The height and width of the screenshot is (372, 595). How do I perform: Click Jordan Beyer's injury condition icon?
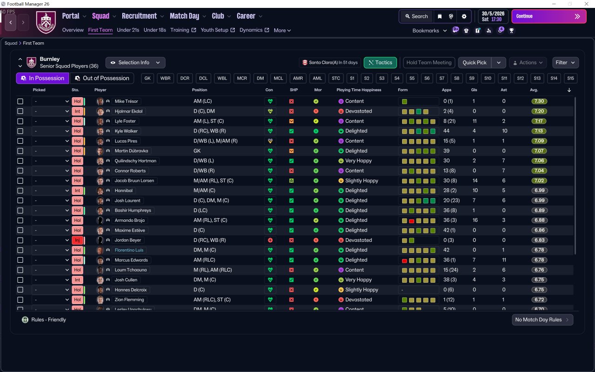[270, 240]
